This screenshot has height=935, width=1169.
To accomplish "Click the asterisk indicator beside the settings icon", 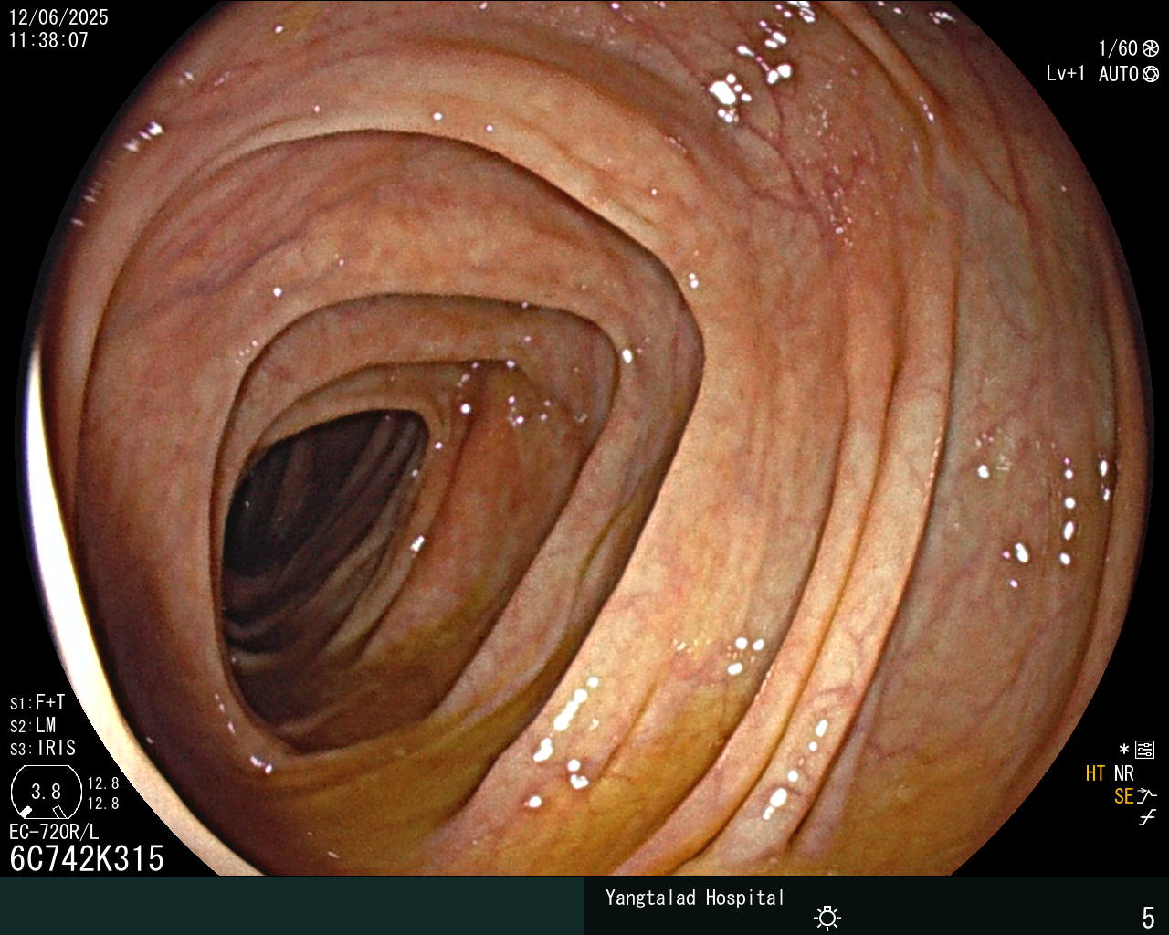I will coord(1124,750).
